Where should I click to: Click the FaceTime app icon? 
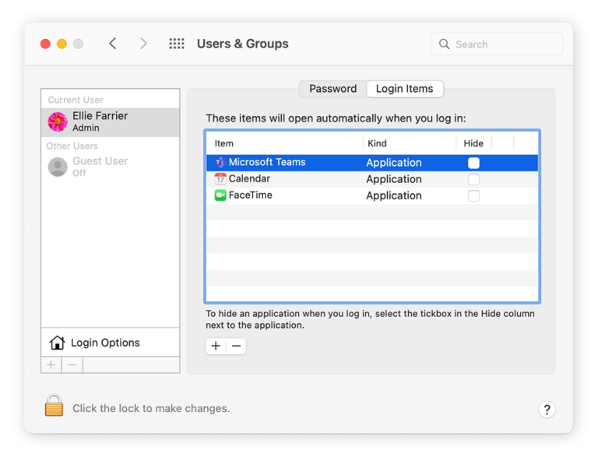pos(220,195)
